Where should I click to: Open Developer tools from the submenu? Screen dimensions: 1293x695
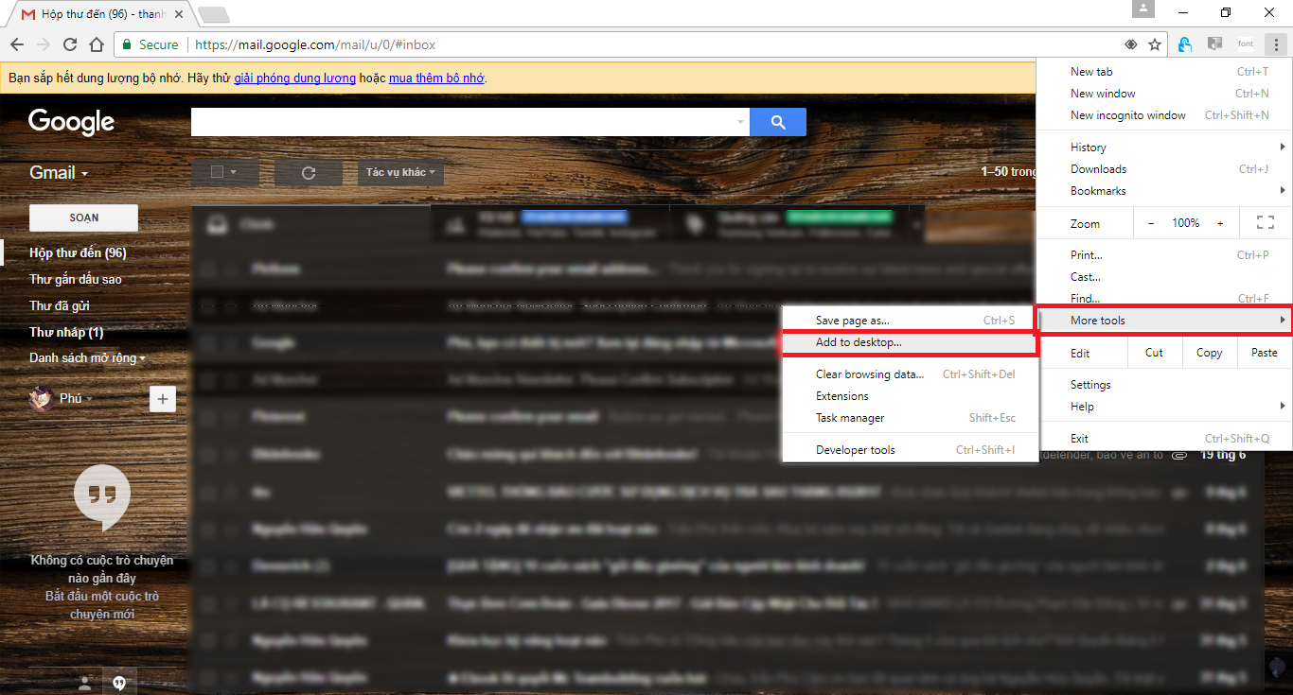[910, 450]
